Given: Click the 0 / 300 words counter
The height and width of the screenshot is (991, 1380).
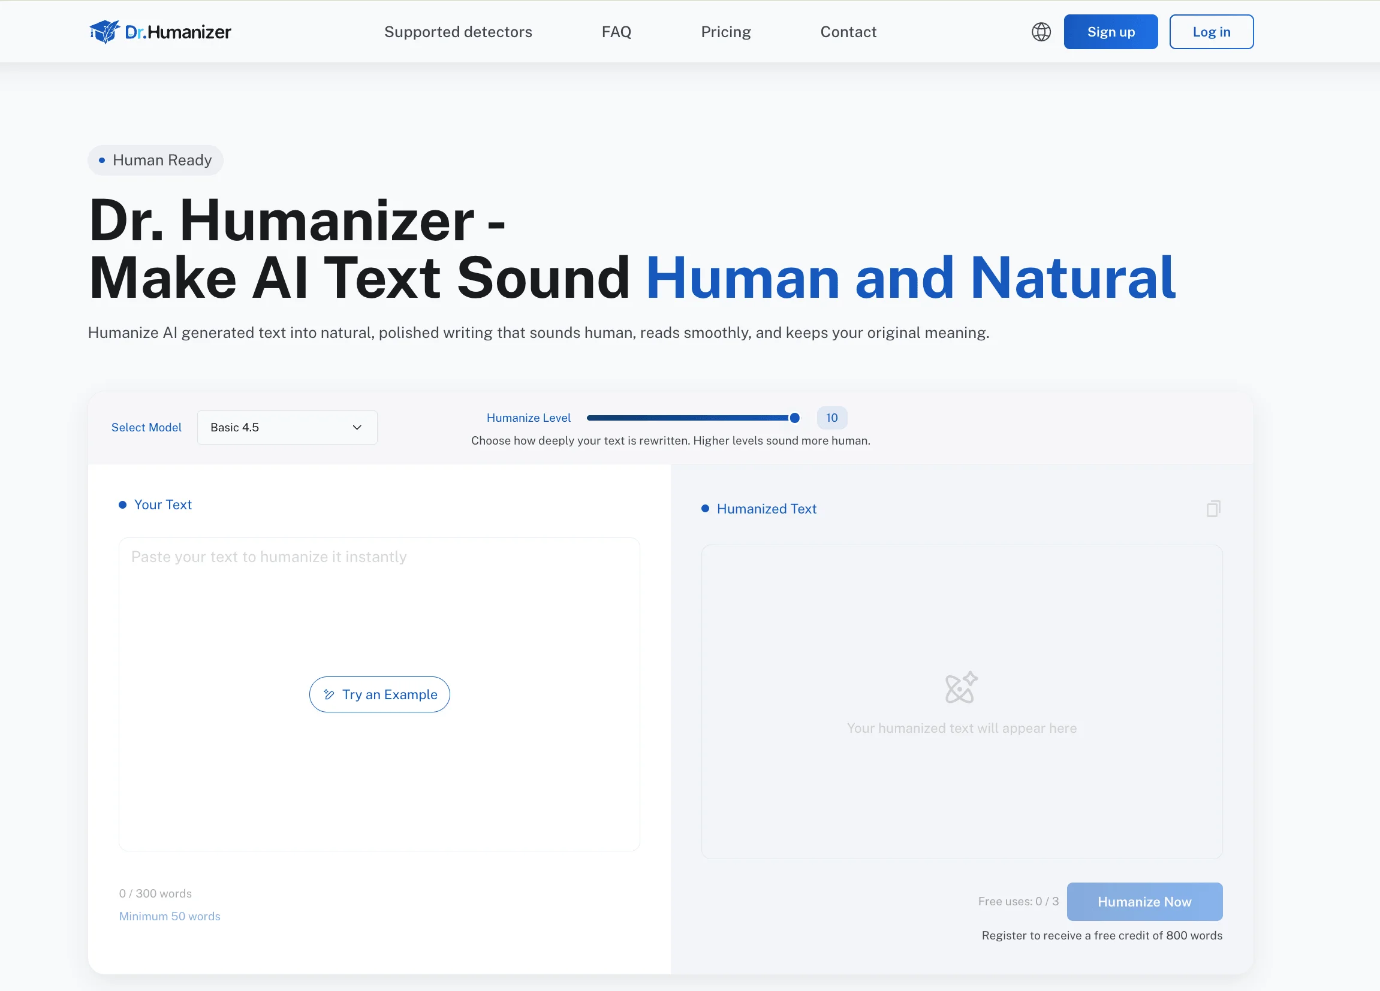Looking at the screenshot, I should [155, 893].
